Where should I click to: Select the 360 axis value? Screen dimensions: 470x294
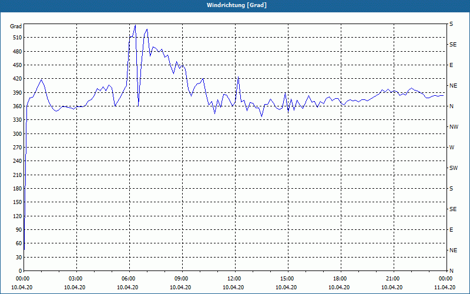(x=18, y=106)
